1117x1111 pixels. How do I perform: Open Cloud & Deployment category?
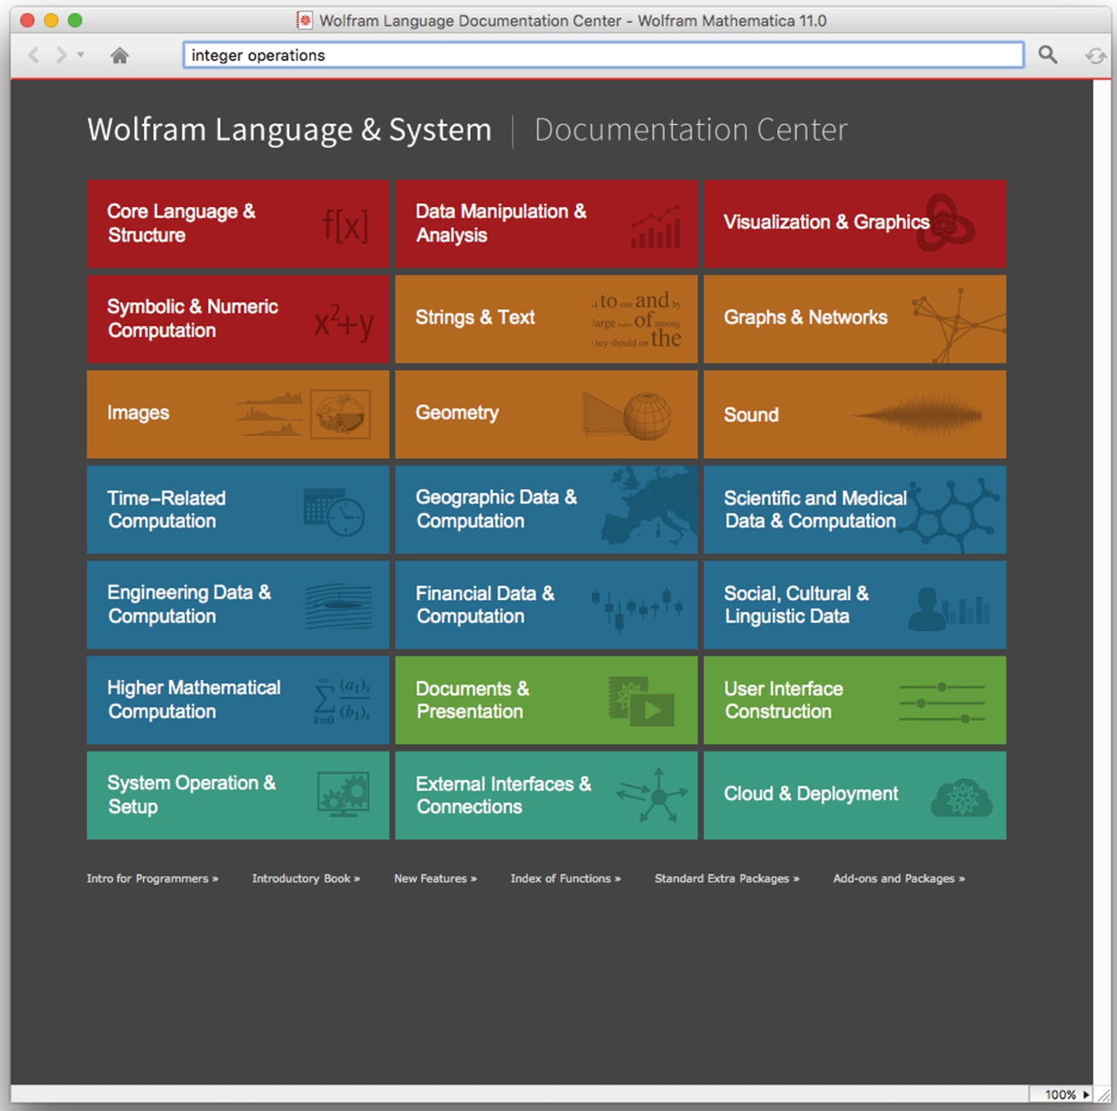[854, 795]
